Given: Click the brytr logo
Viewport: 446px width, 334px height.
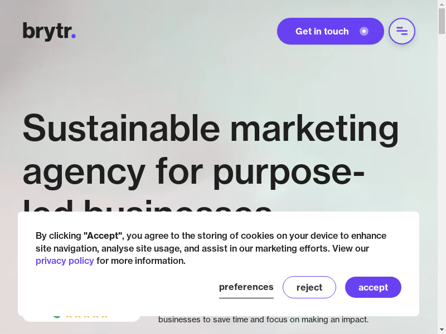Looking at the screenshot, I should click(x=49, y=32).
